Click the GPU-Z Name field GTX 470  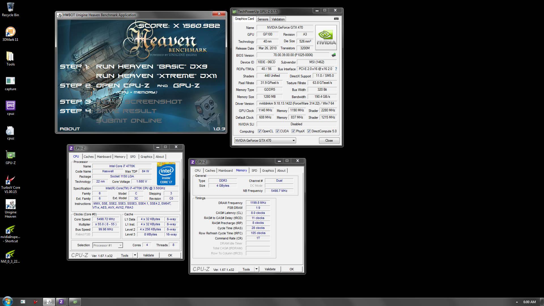tap(285, 27)
